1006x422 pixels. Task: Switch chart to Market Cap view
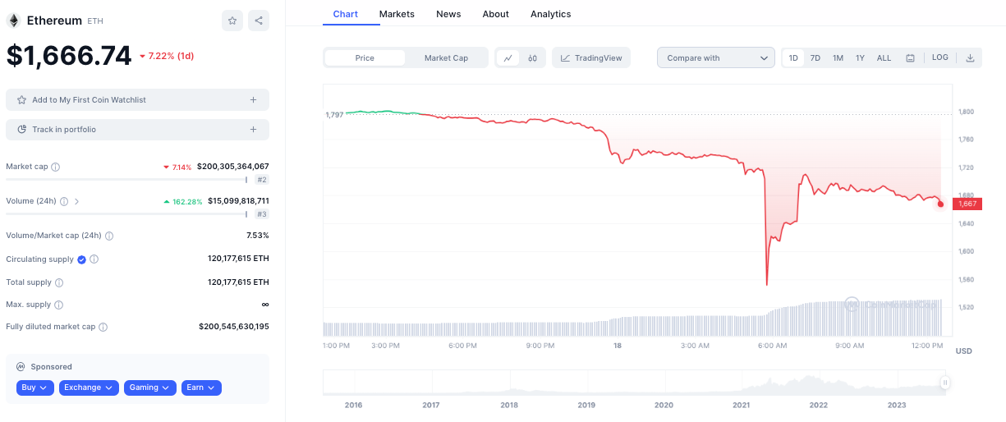[446, 58]
